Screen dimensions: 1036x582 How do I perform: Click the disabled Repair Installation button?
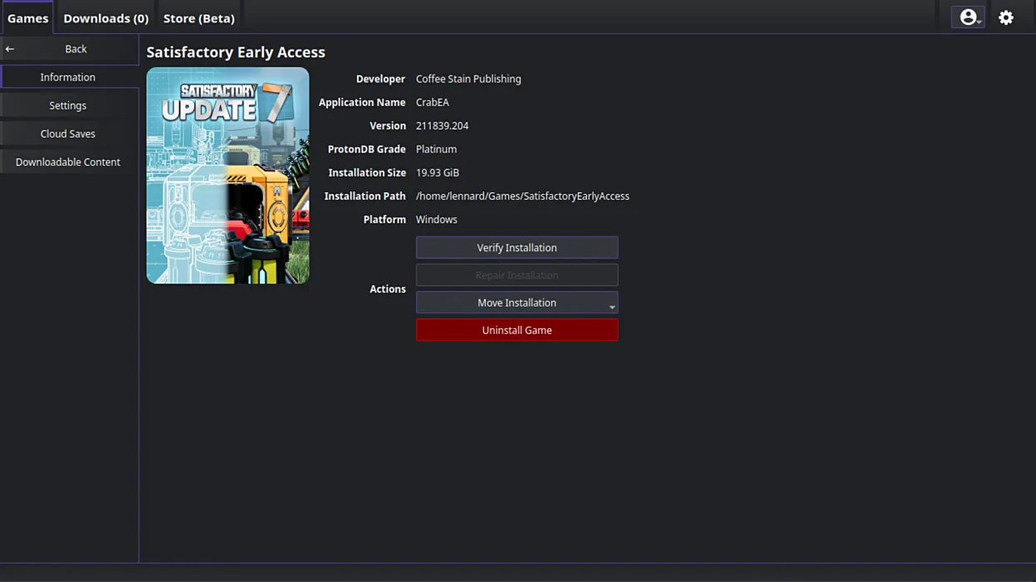[x=516, y=274]
